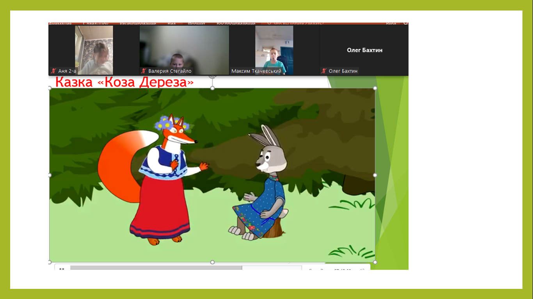Open the Формат ribbon tab
This screenshot has height=299, width=533.
click(x=196, y=24)
